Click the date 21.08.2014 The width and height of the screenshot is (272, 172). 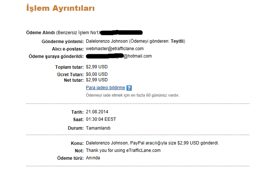pyautogui.click(x=97, y=112)
